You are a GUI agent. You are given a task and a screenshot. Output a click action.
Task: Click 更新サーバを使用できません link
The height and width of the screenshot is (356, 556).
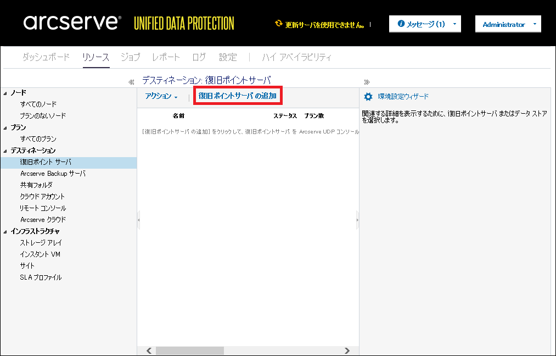point(325,25)
